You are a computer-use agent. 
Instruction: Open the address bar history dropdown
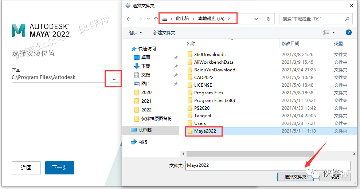point(256,19)
